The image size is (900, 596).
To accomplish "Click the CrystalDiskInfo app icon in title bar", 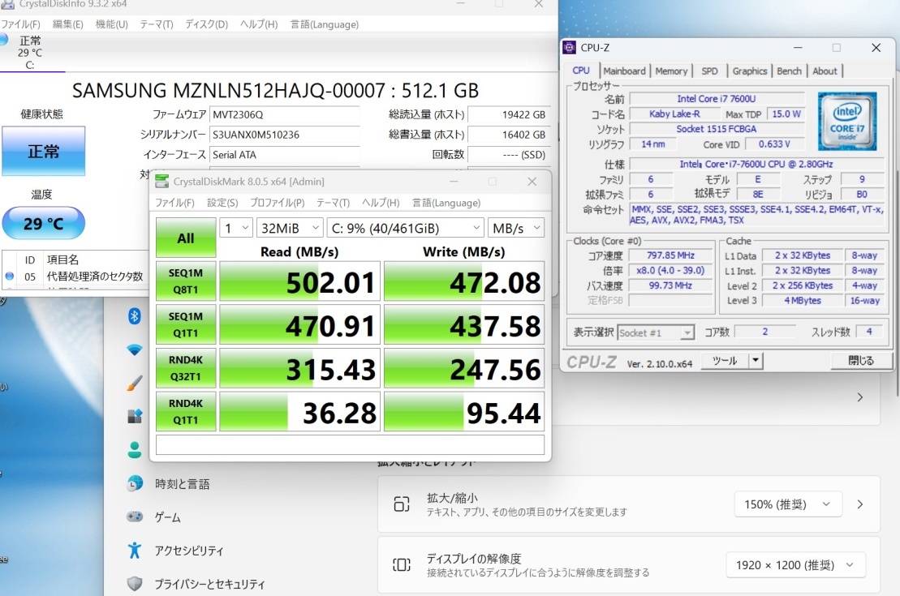I will click(x=7, y=4).
